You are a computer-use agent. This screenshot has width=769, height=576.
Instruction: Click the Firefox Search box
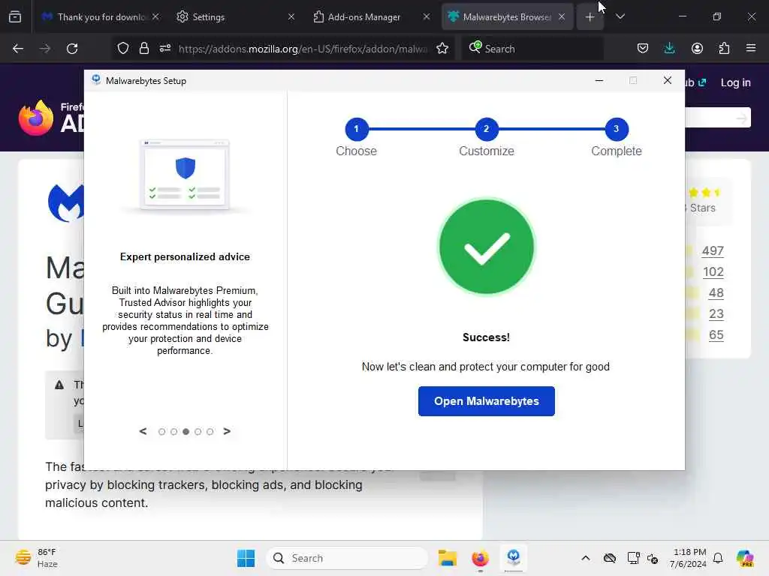click(532, 49)
